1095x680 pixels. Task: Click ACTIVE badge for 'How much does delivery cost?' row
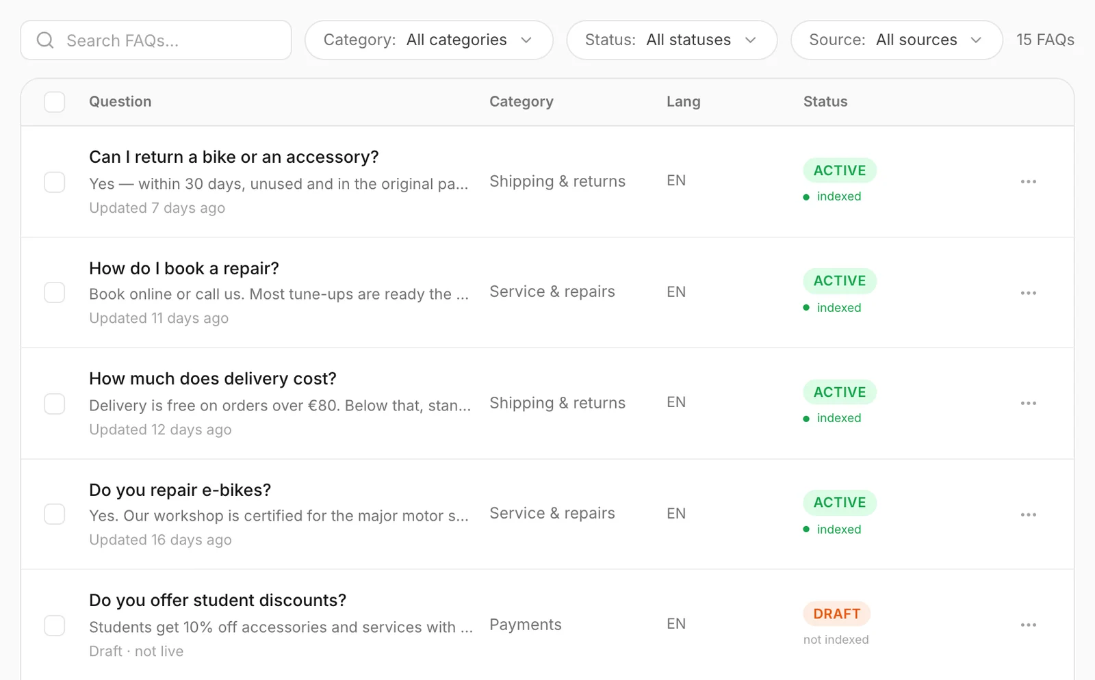point(840,392)
